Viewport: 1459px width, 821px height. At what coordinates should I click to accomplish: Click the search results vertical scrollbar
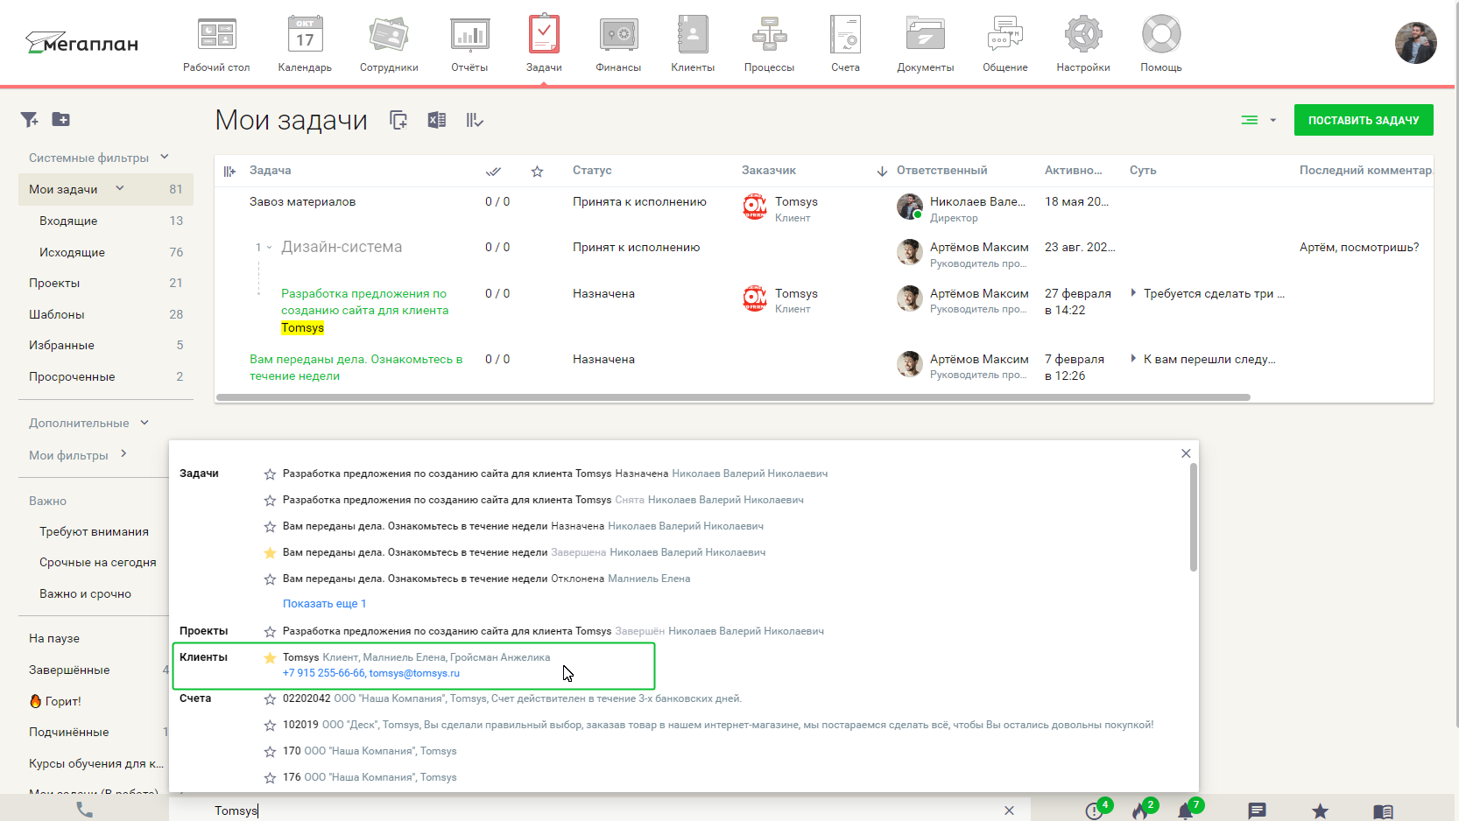point(1193,517)
